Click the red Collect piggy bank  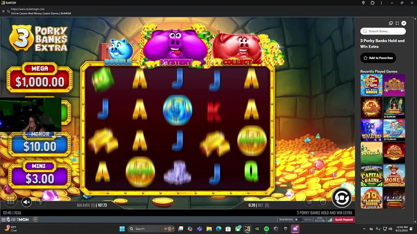coord(237,49)
